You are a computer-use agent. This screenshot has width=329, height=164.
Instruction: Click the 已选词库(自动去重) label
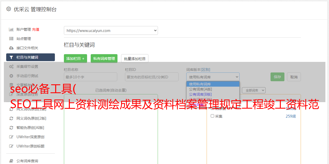(111, 90)
